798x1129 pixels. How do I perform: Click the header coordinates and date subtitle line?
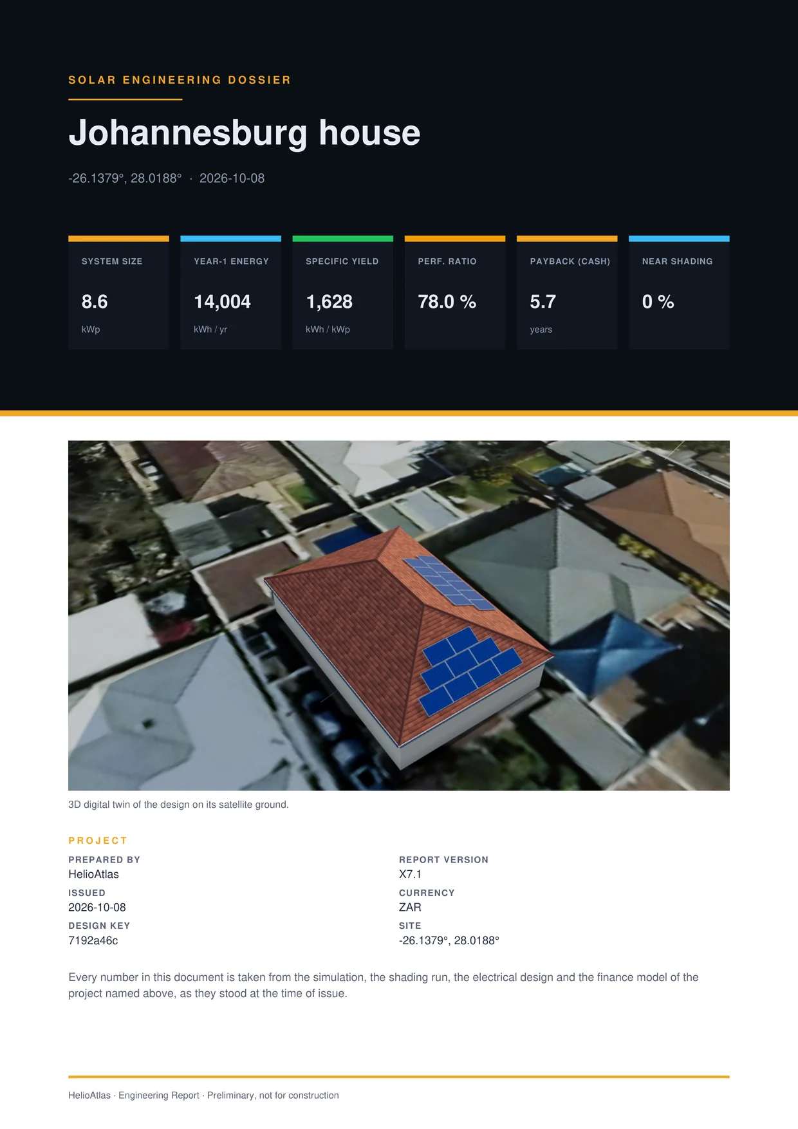point(167,178)
